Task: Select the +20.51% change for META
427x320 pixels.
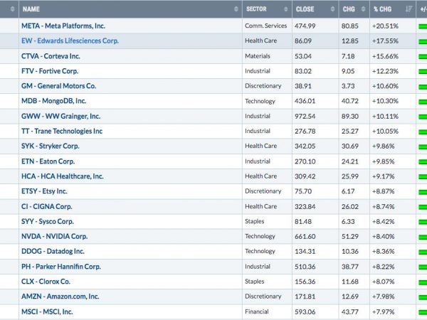Action: click(x=385, y=26)
